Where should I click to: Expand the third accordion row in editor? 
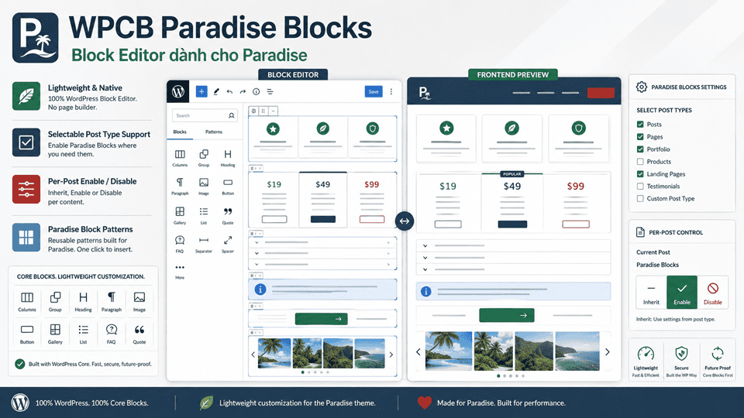click(x=322, y=265)
